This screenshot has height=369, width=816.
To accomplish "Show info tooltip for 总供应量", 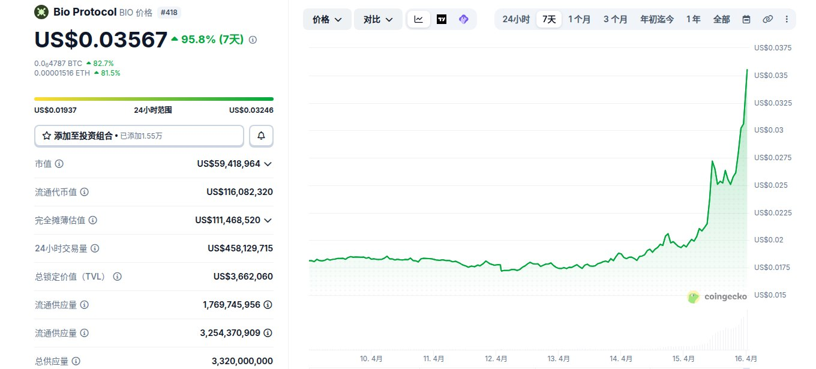I will (76, 361).
